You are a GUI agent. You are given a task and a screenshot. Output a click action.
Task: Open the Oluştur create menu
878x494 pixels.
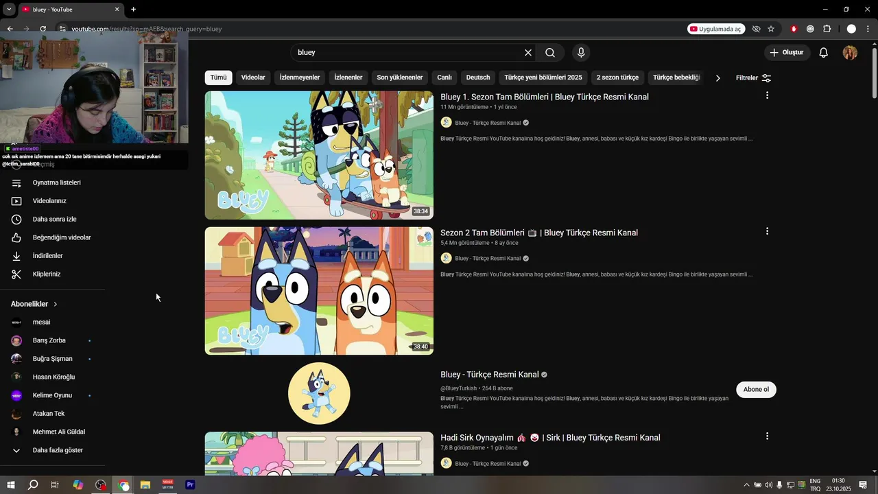click(787, 53)
